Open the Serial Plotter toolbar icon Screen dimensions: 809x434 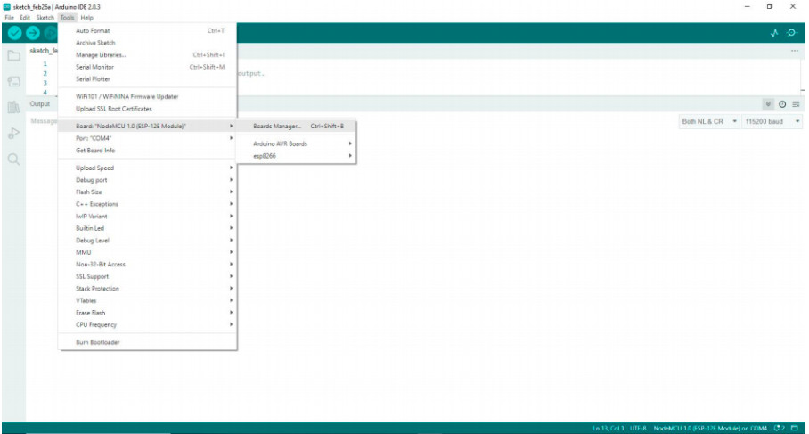(x=774, y=33)
